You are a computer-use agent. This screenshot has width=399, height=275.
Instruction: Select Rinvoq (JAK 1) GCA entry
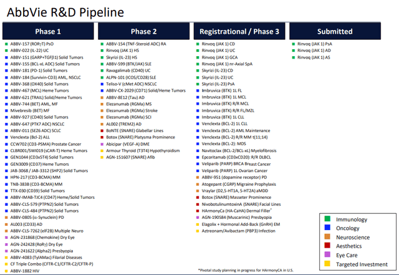(219, 57)
